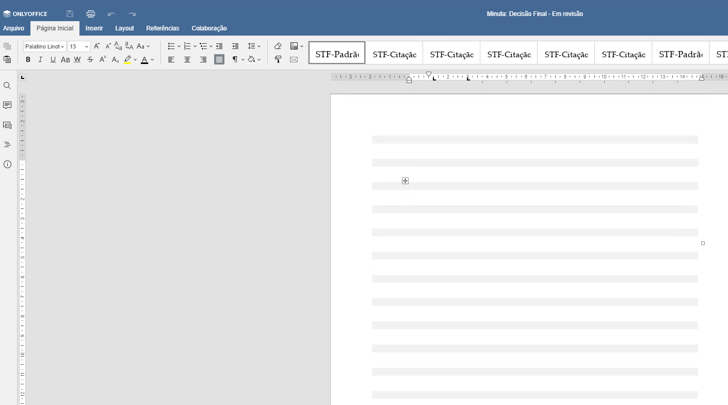Open the Chat panel in the sidebar
The height and width of the screenshot is (405, 728).
click(7, 125)
